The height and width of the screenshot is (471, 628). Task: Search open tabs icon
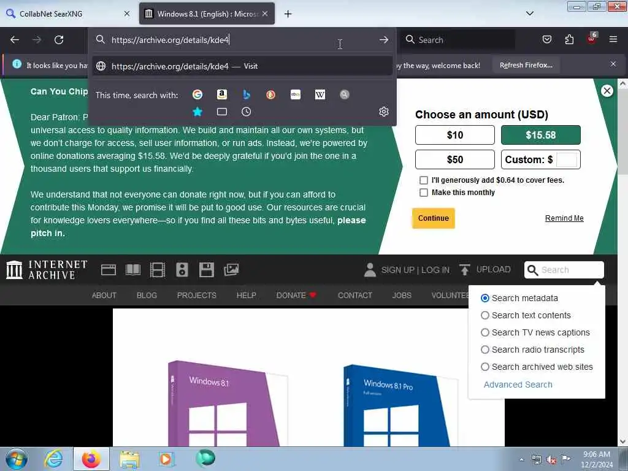222,112
